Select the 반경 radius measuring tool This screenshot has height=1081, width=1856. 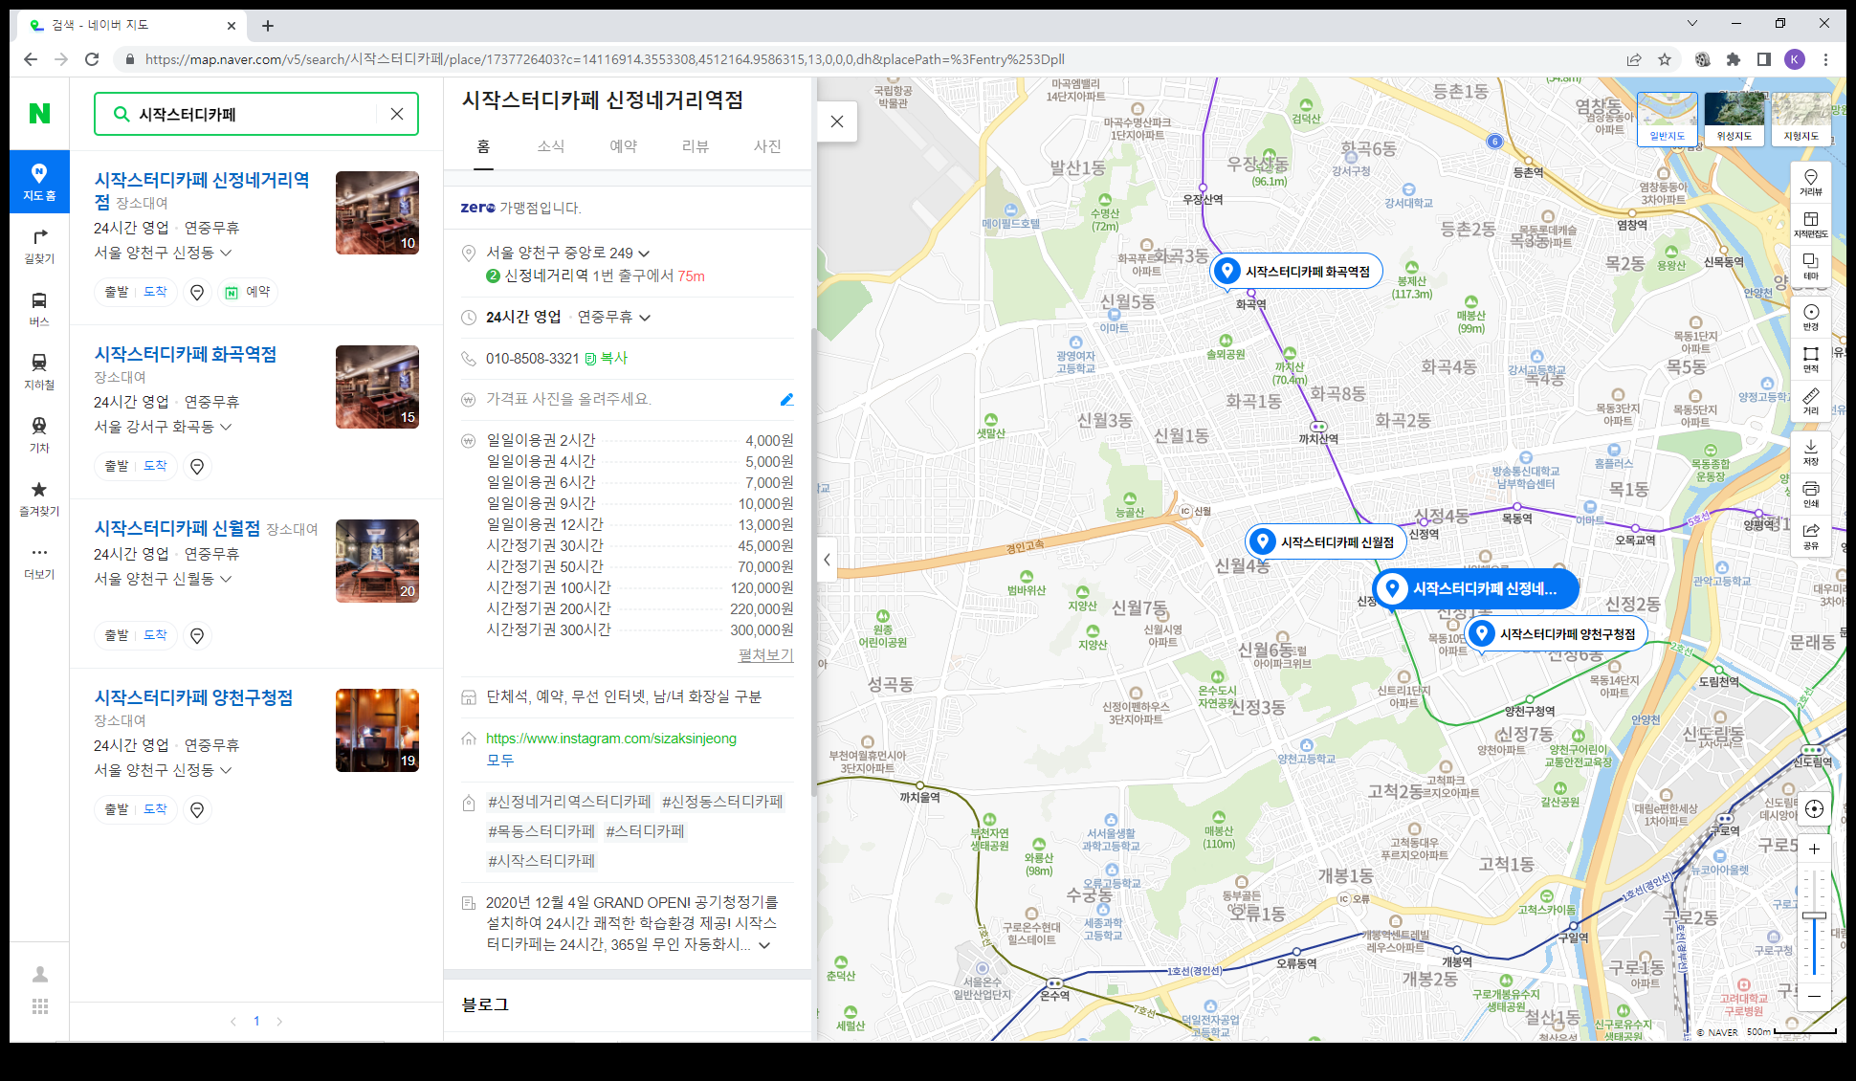pyautogui.click(x=1810, y=317)
